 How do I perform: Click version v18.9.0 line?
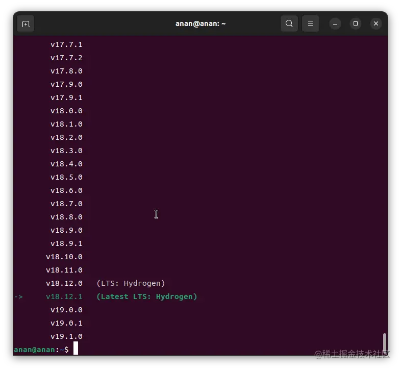tap(66, 231)
